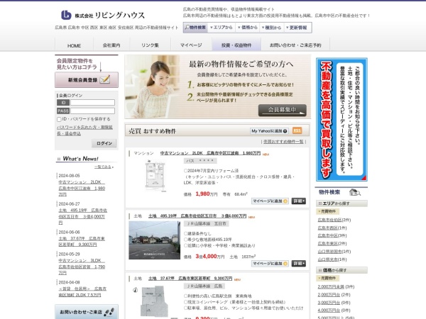The image size is (426, 319).
Task: Open 詳細 for 1,980万円 mansion
Action: pyautogui.click(x=299, y=201)
